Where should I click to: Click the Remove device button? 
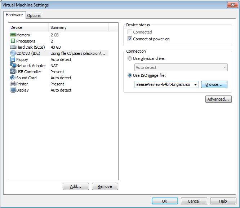click(x=105, y=186)
